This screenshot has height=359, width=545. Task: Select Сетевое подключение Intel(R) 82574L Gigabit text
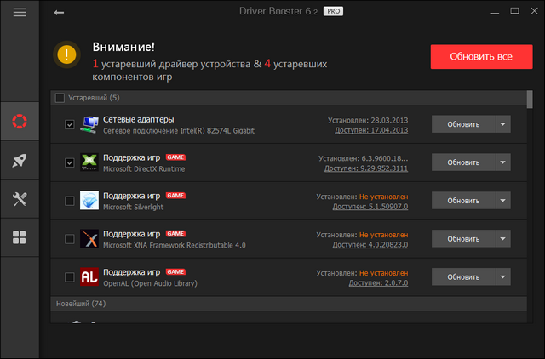click(179, 131)
